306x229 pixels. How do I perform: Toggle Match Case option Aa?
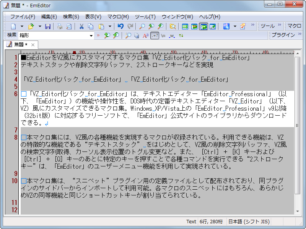(146, 35)
